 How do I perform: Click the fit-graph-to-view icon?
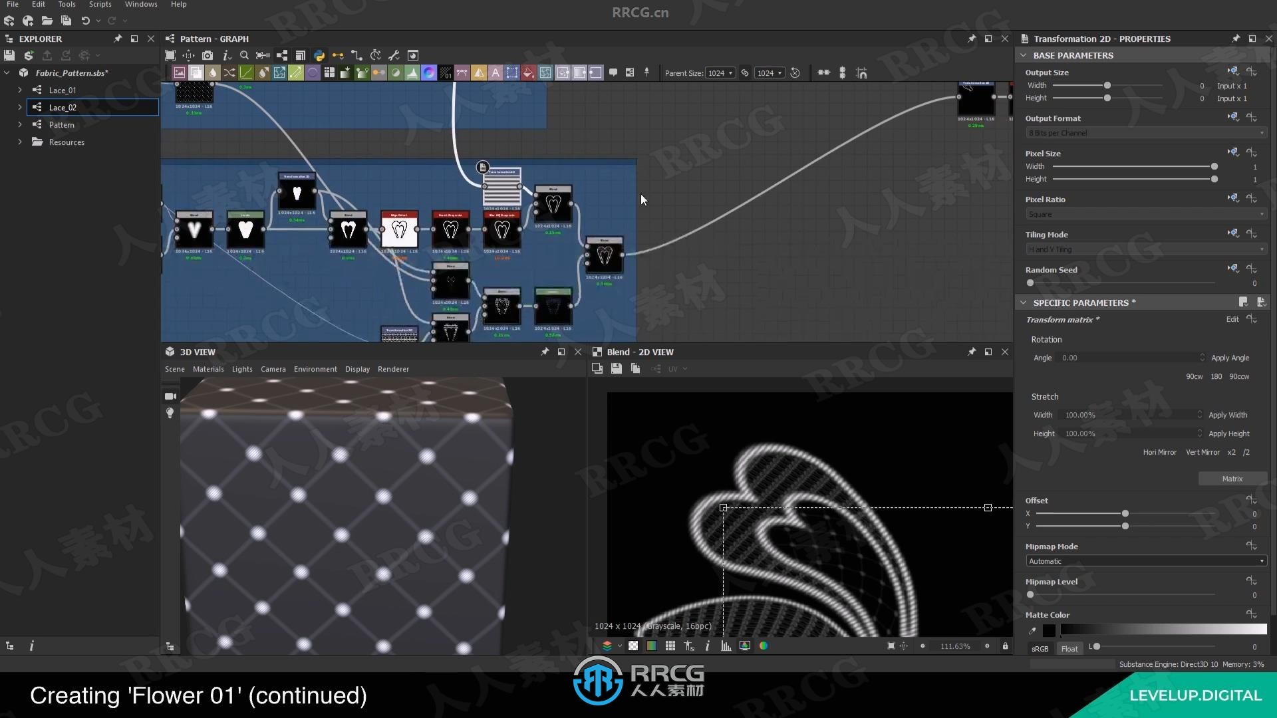pyautogui.click(x=170, y=55)
